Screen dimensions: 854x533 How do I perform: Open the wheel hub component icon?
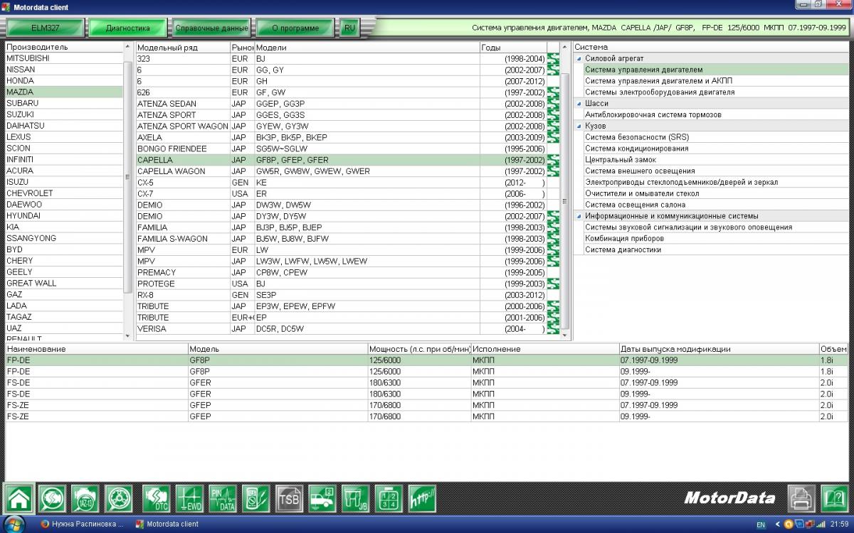coord(119,499)
